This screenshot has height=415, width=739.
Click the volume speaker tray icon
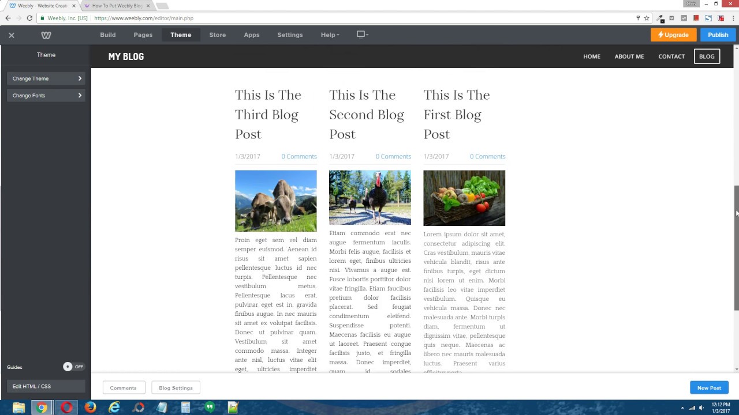click(x=702, y=408)
